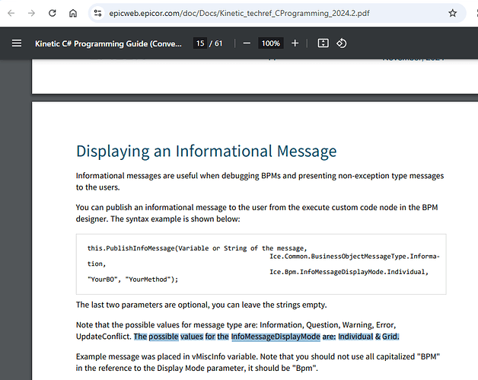478x380 pixels.
Task: Go back to the previous browser page
Action: [11, 13]
